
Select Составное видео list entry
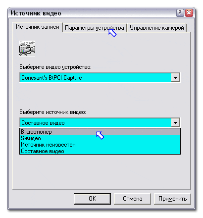coord(100,151)
